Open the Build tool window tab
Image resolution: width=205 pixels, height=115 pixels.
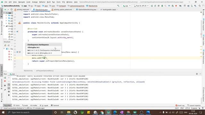[x=25, y=105]
